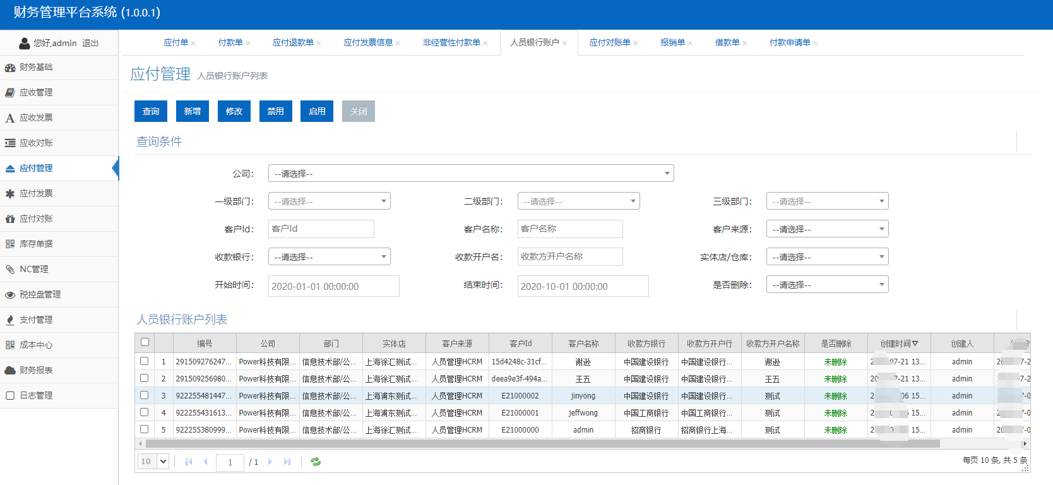Image resolution: width=1053 pixels, height=485 pixels.
Task: Open the 应收发票 sidebar menu
Action: [x=36, y=117]
